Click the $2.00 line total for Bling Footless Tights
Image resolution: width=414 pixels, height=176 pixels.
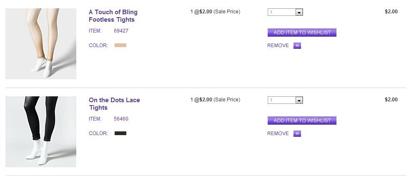coord(391,12)
